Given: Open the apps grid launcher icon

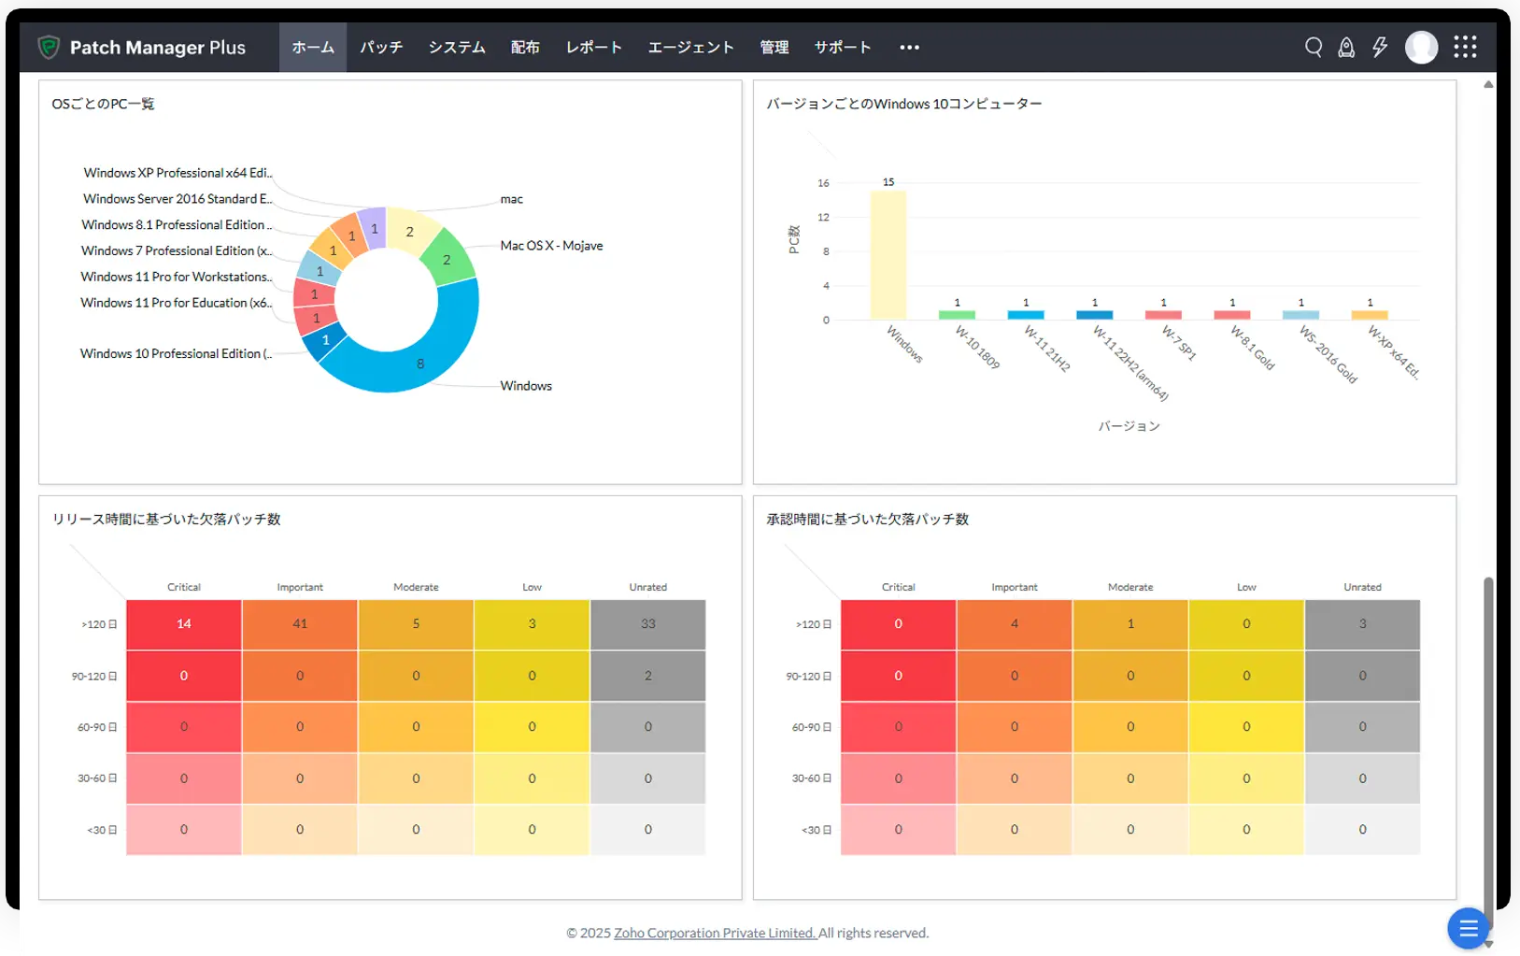Looking at the screenshot, I should point(1465,47).
